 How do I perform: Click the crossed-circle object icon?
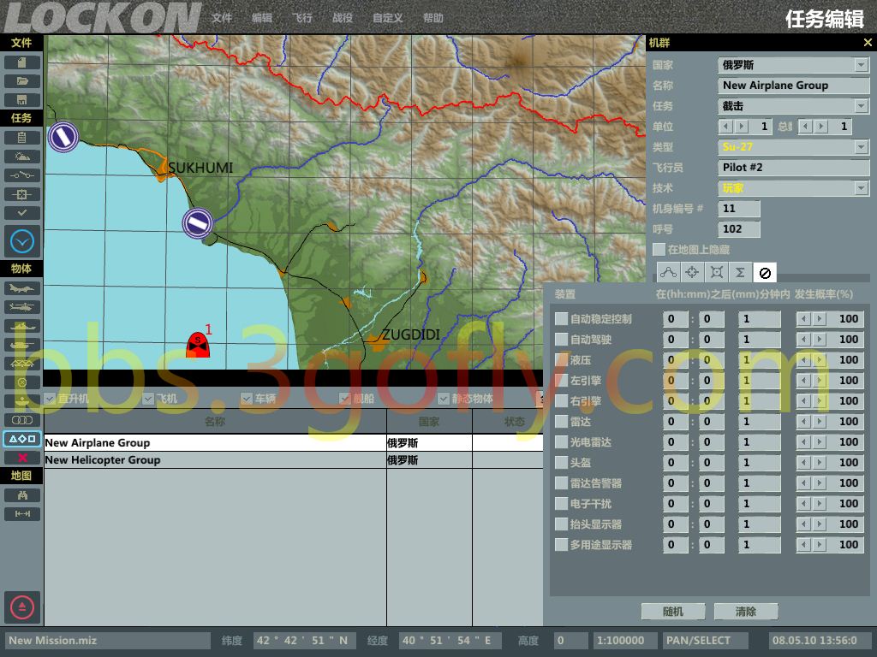tap(21, 382)
